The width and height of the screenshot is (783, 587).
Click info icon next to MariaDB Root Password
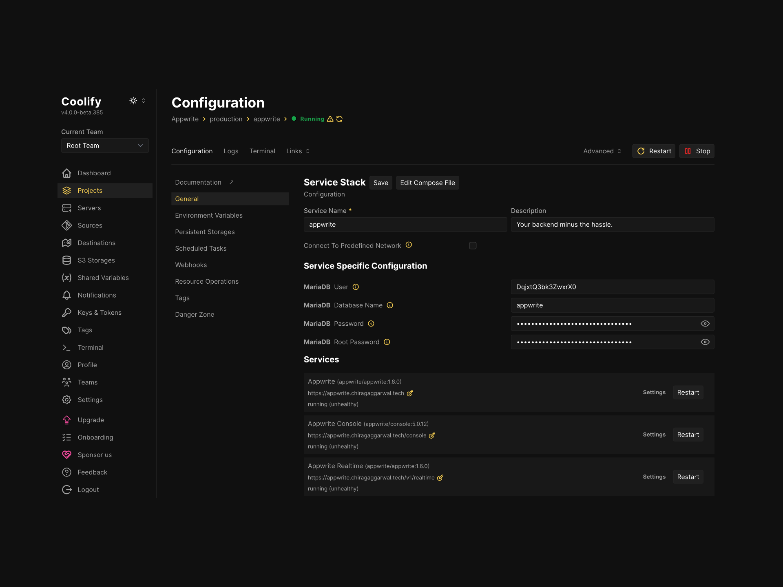[x=387, y=342]
